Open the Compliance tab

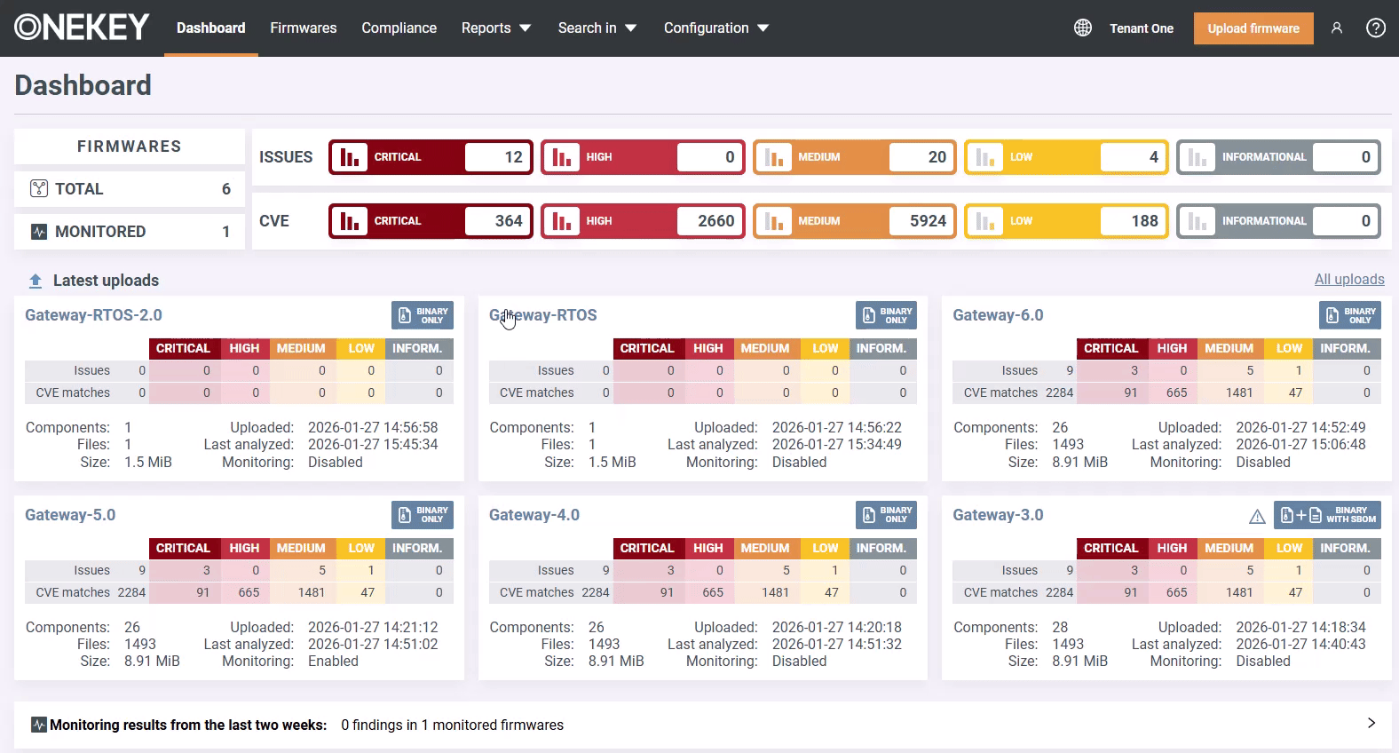click(399, 28)
